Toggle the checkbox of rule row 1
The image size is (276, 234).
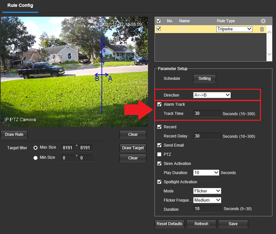pos(158,29)
